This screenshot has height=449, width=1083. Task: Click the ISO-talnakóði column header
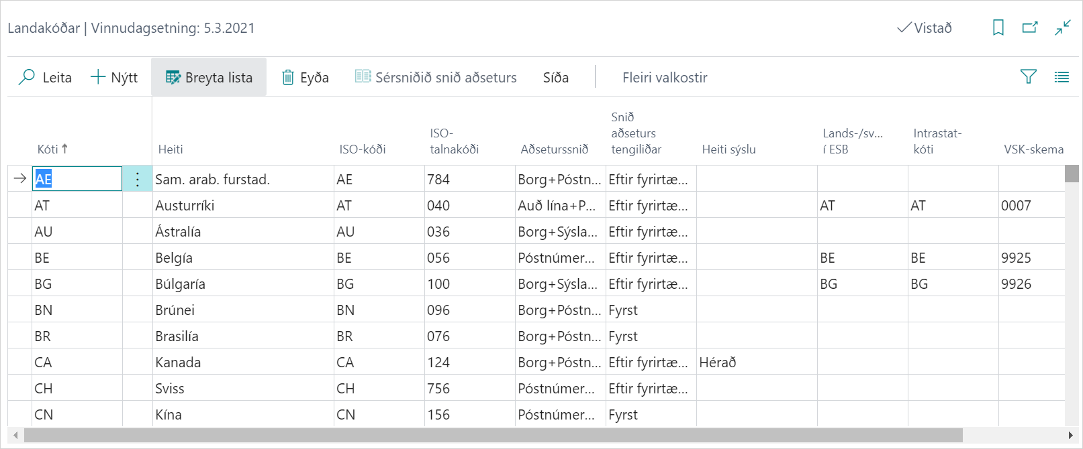click(454, 141)
